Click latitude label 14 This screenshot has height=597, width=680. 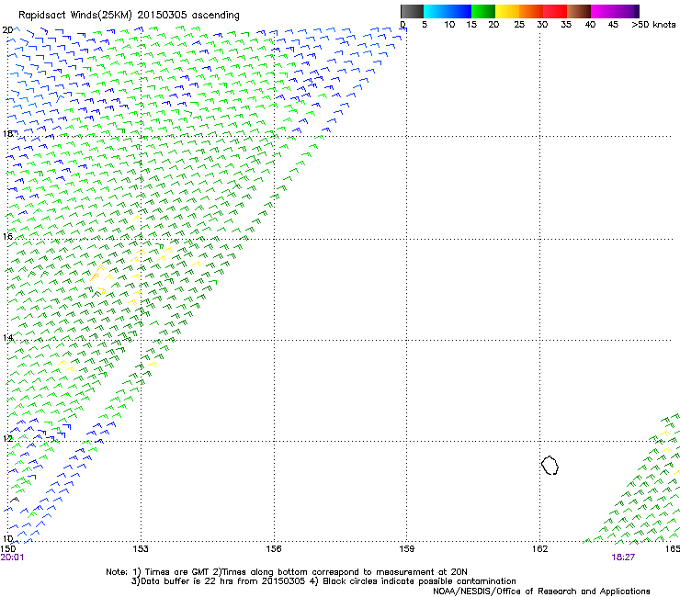pos(7,337)
